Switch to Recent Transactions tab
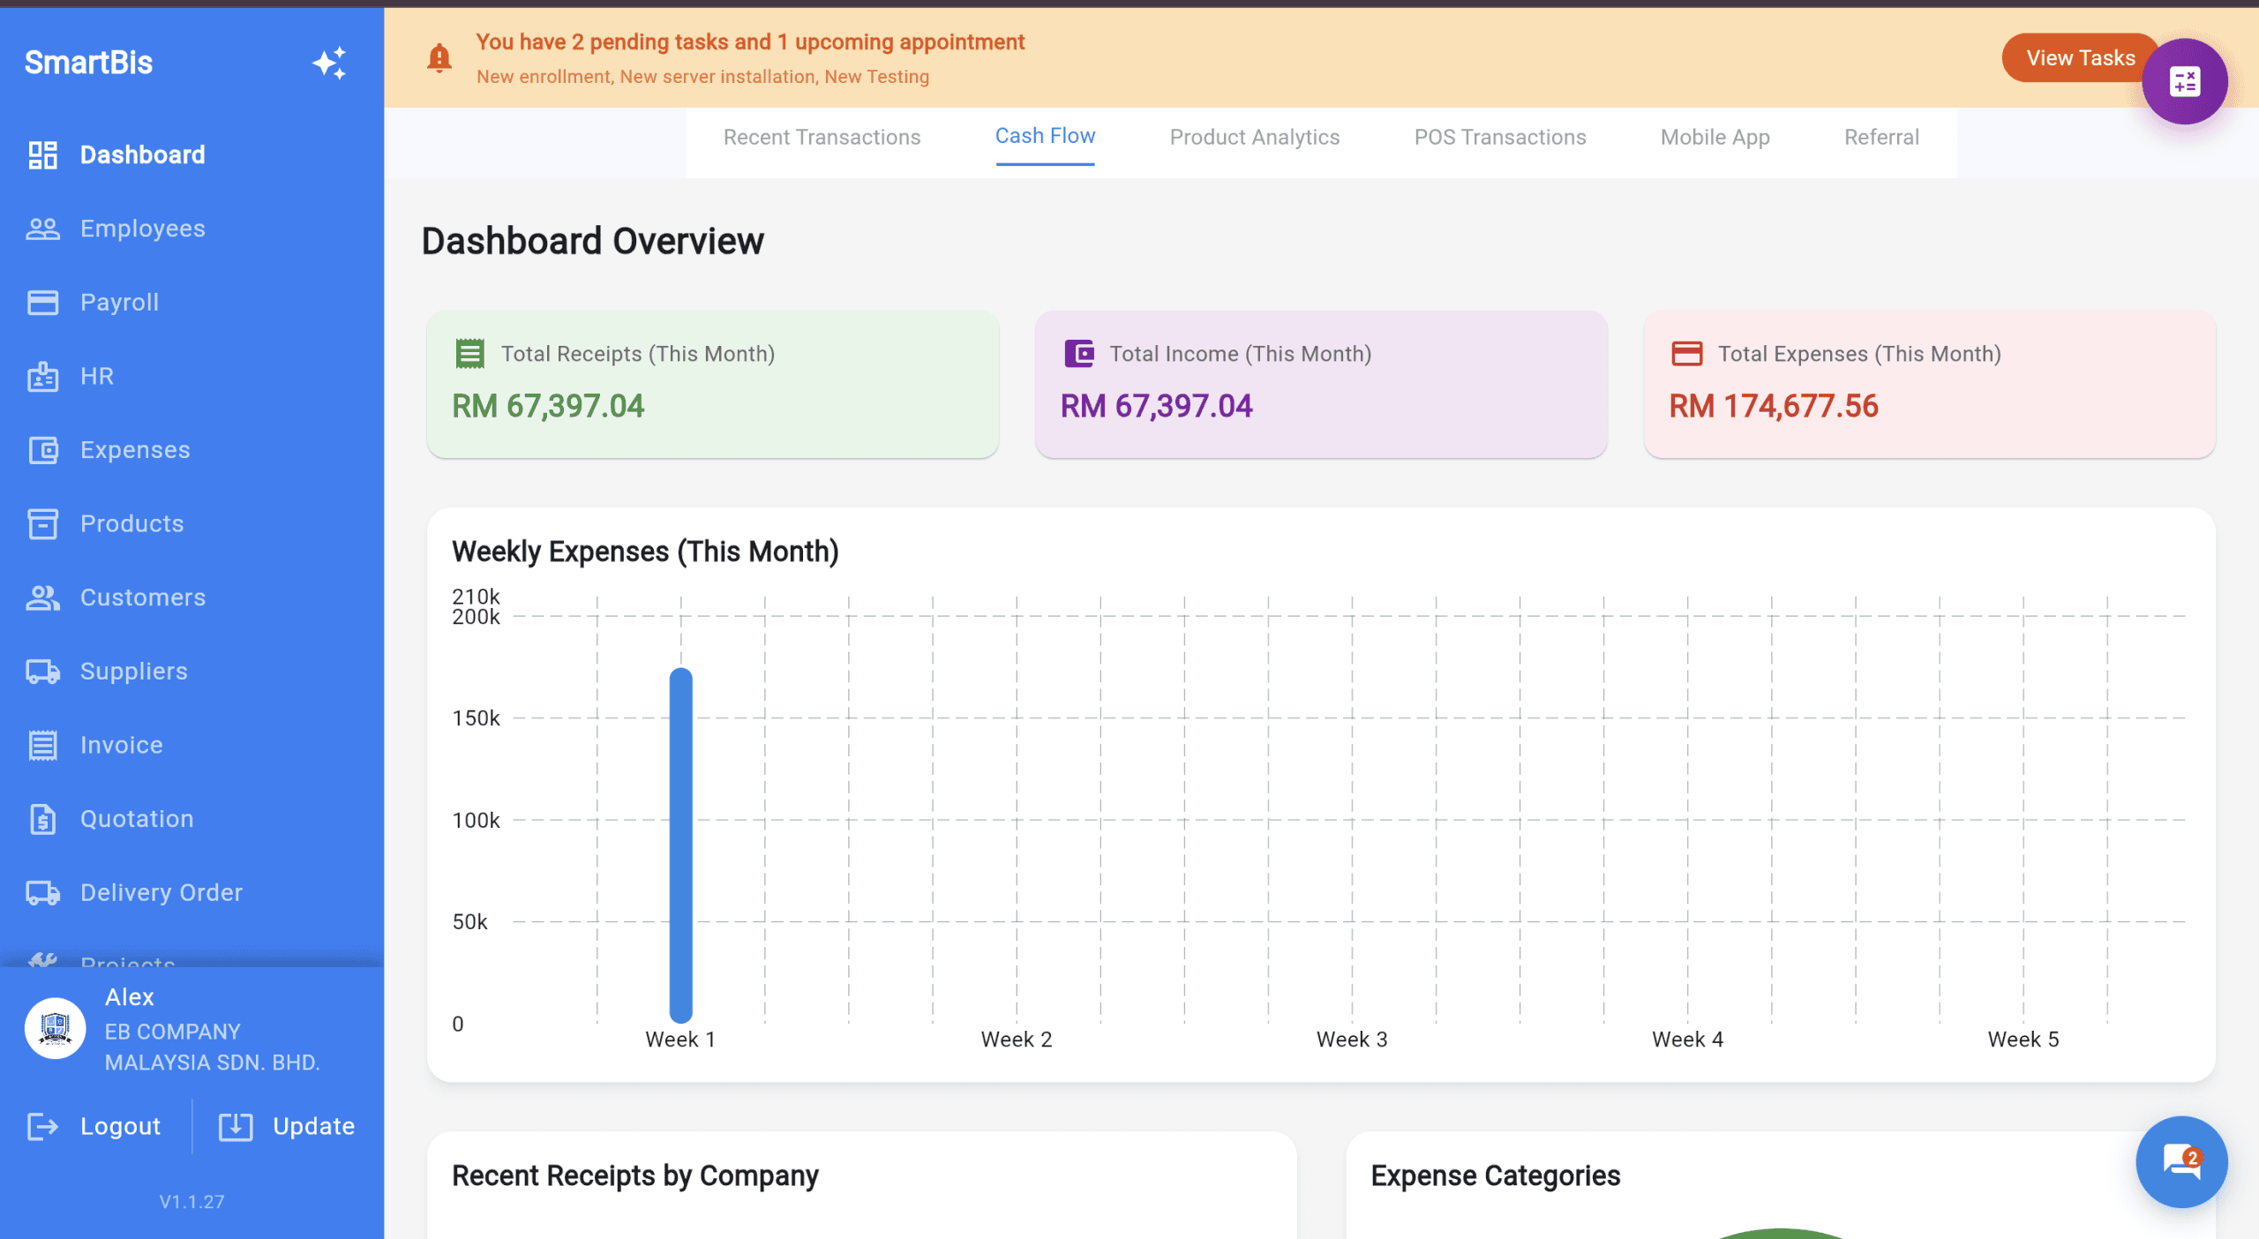Viewport: 2259px width, 1239px height. [822, 137]
